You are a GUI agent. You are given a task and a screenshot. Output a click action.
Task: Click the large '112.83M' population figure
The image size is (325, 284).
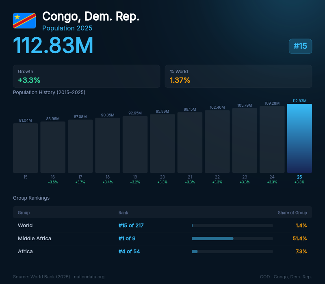tap(53, 45)
